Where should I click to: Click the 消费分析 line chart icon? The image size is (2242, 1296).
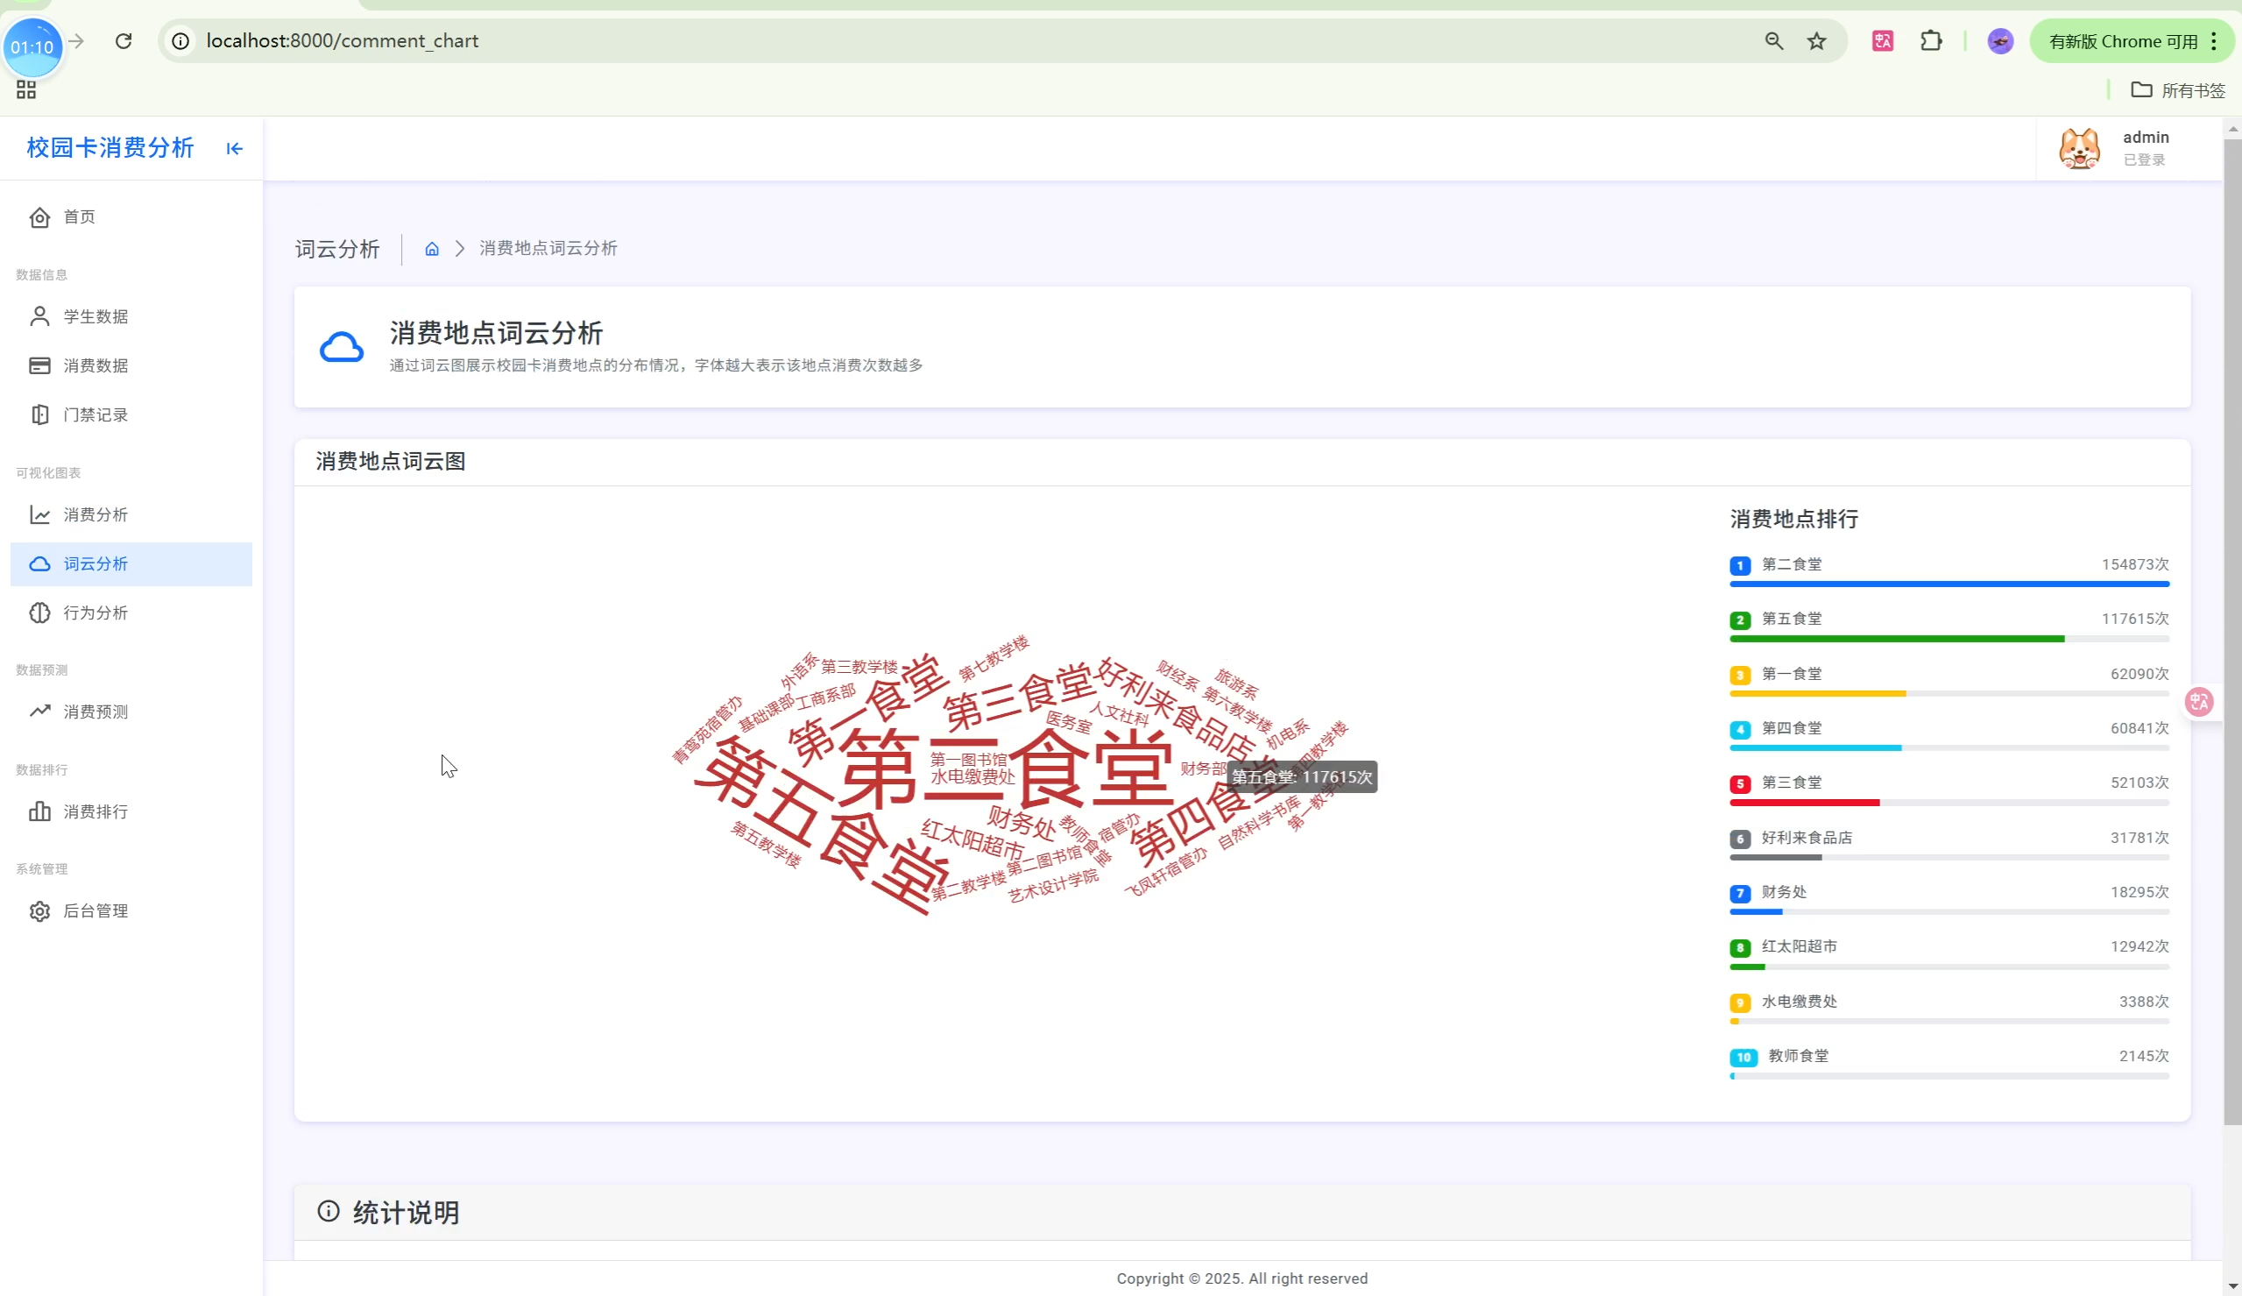tap(39, 515)
